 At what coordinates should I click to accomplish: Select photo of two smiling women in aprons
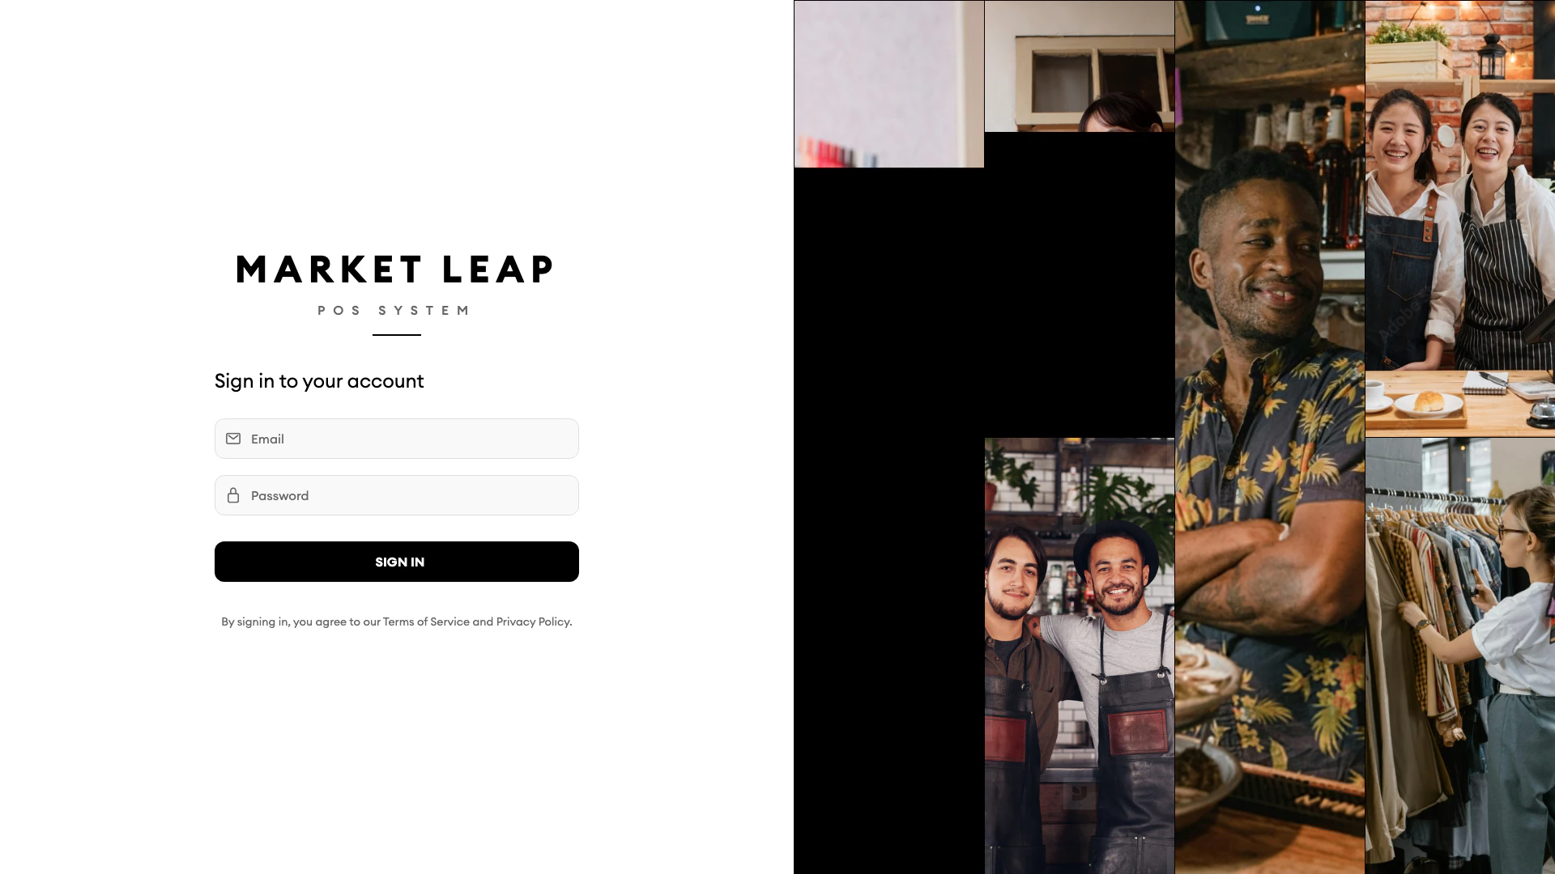coord(1460,218)
